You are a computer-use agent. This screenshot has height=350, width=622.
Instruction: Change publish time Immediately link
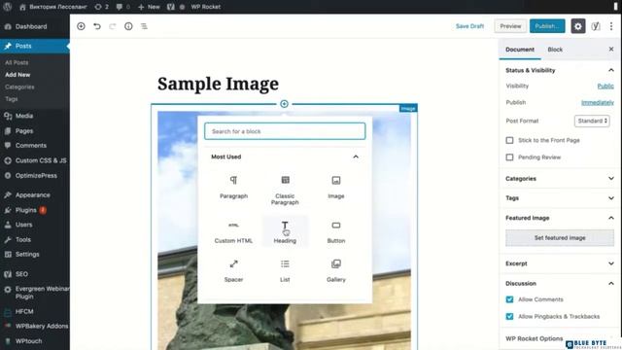(x=598, y=102)
